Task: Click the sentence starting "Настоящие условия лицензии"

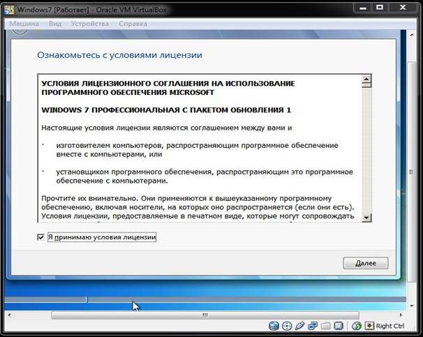Action: point(166,128)
